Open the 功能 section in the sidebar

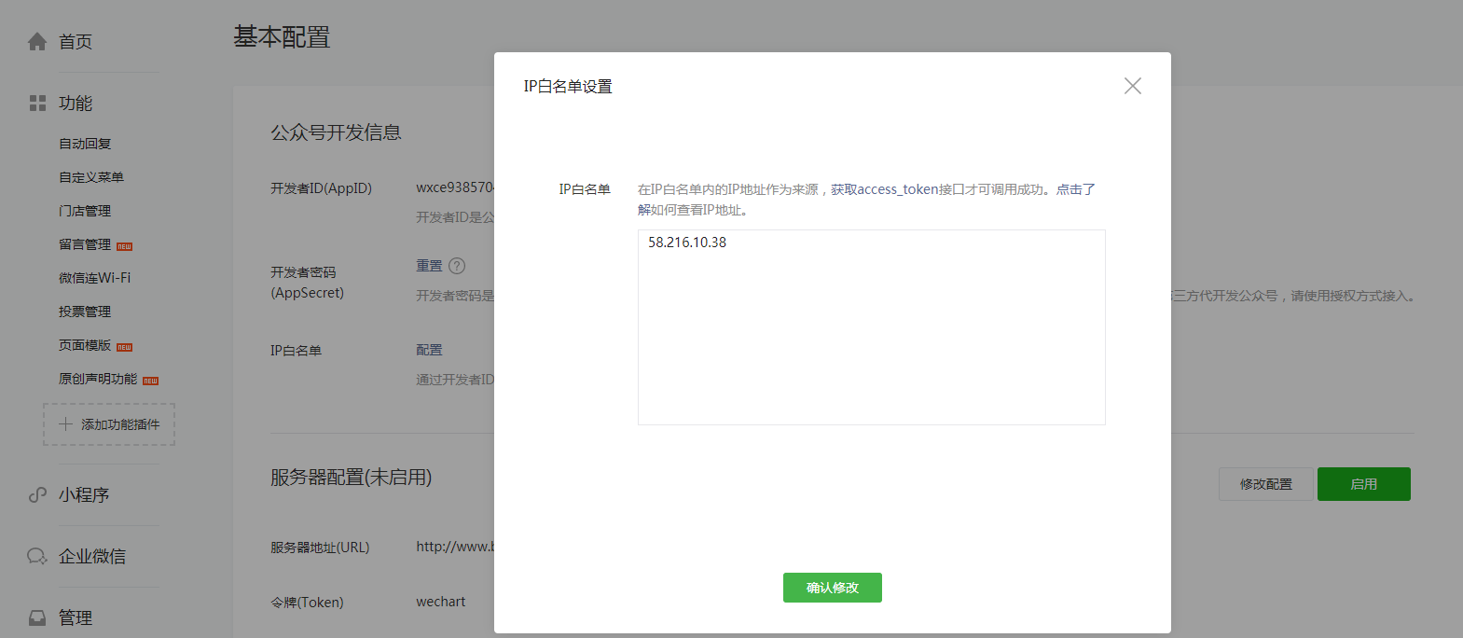[76, 103]
